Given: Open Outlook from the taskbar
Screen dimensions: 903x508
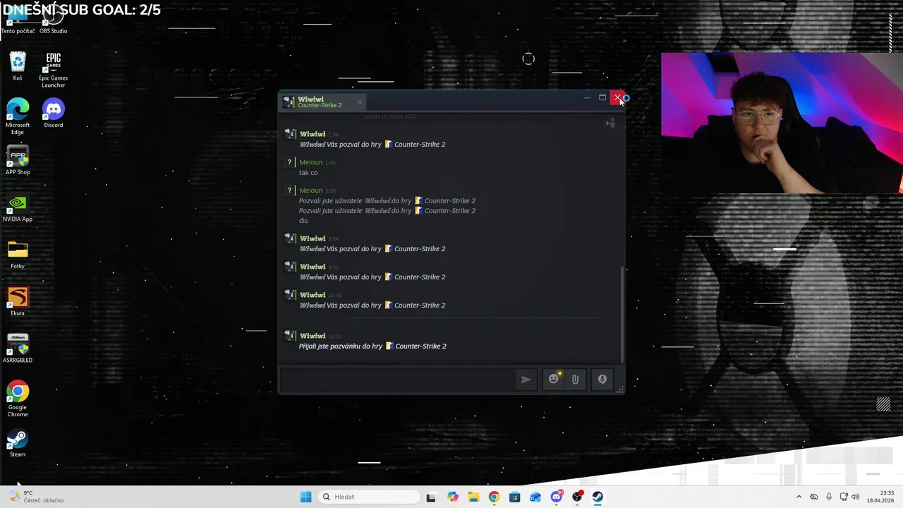Looking at the screenshot, I should pos(535,497).
